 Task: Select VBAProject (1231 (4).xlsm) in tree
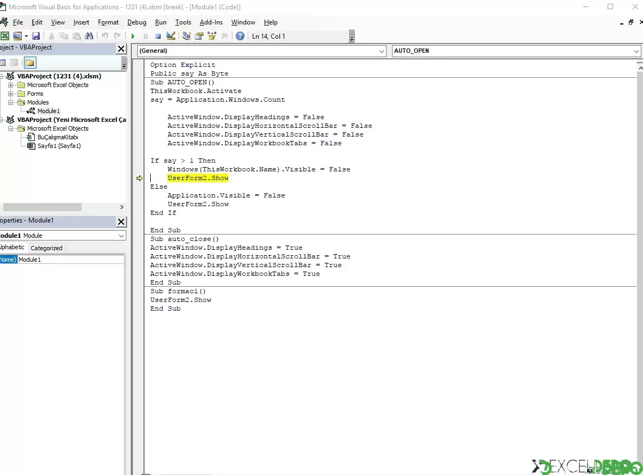coord(59,76)
